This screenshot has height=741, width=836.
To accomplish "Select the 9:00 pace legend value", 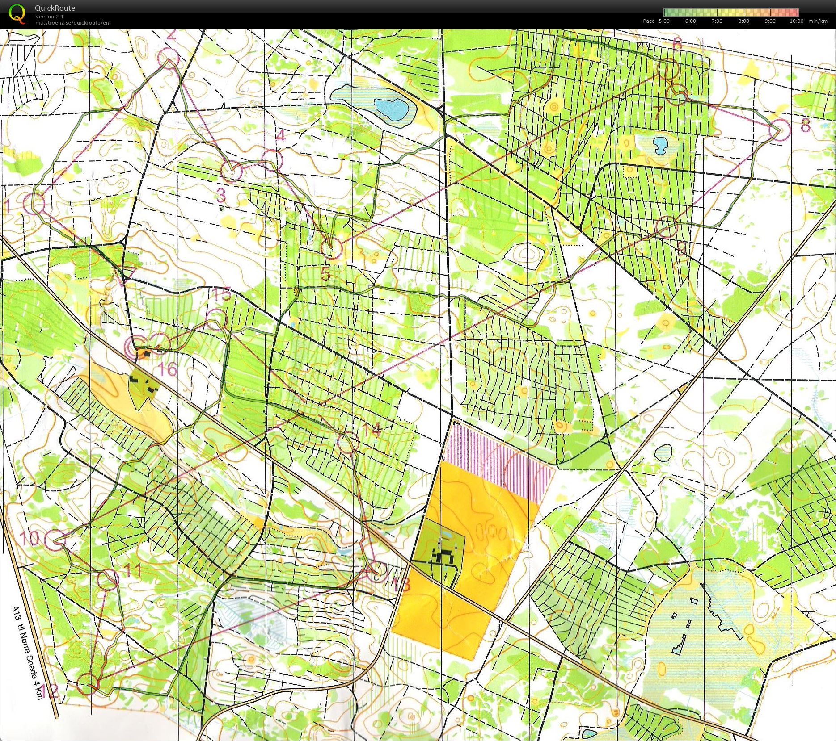I will (770, 21).
